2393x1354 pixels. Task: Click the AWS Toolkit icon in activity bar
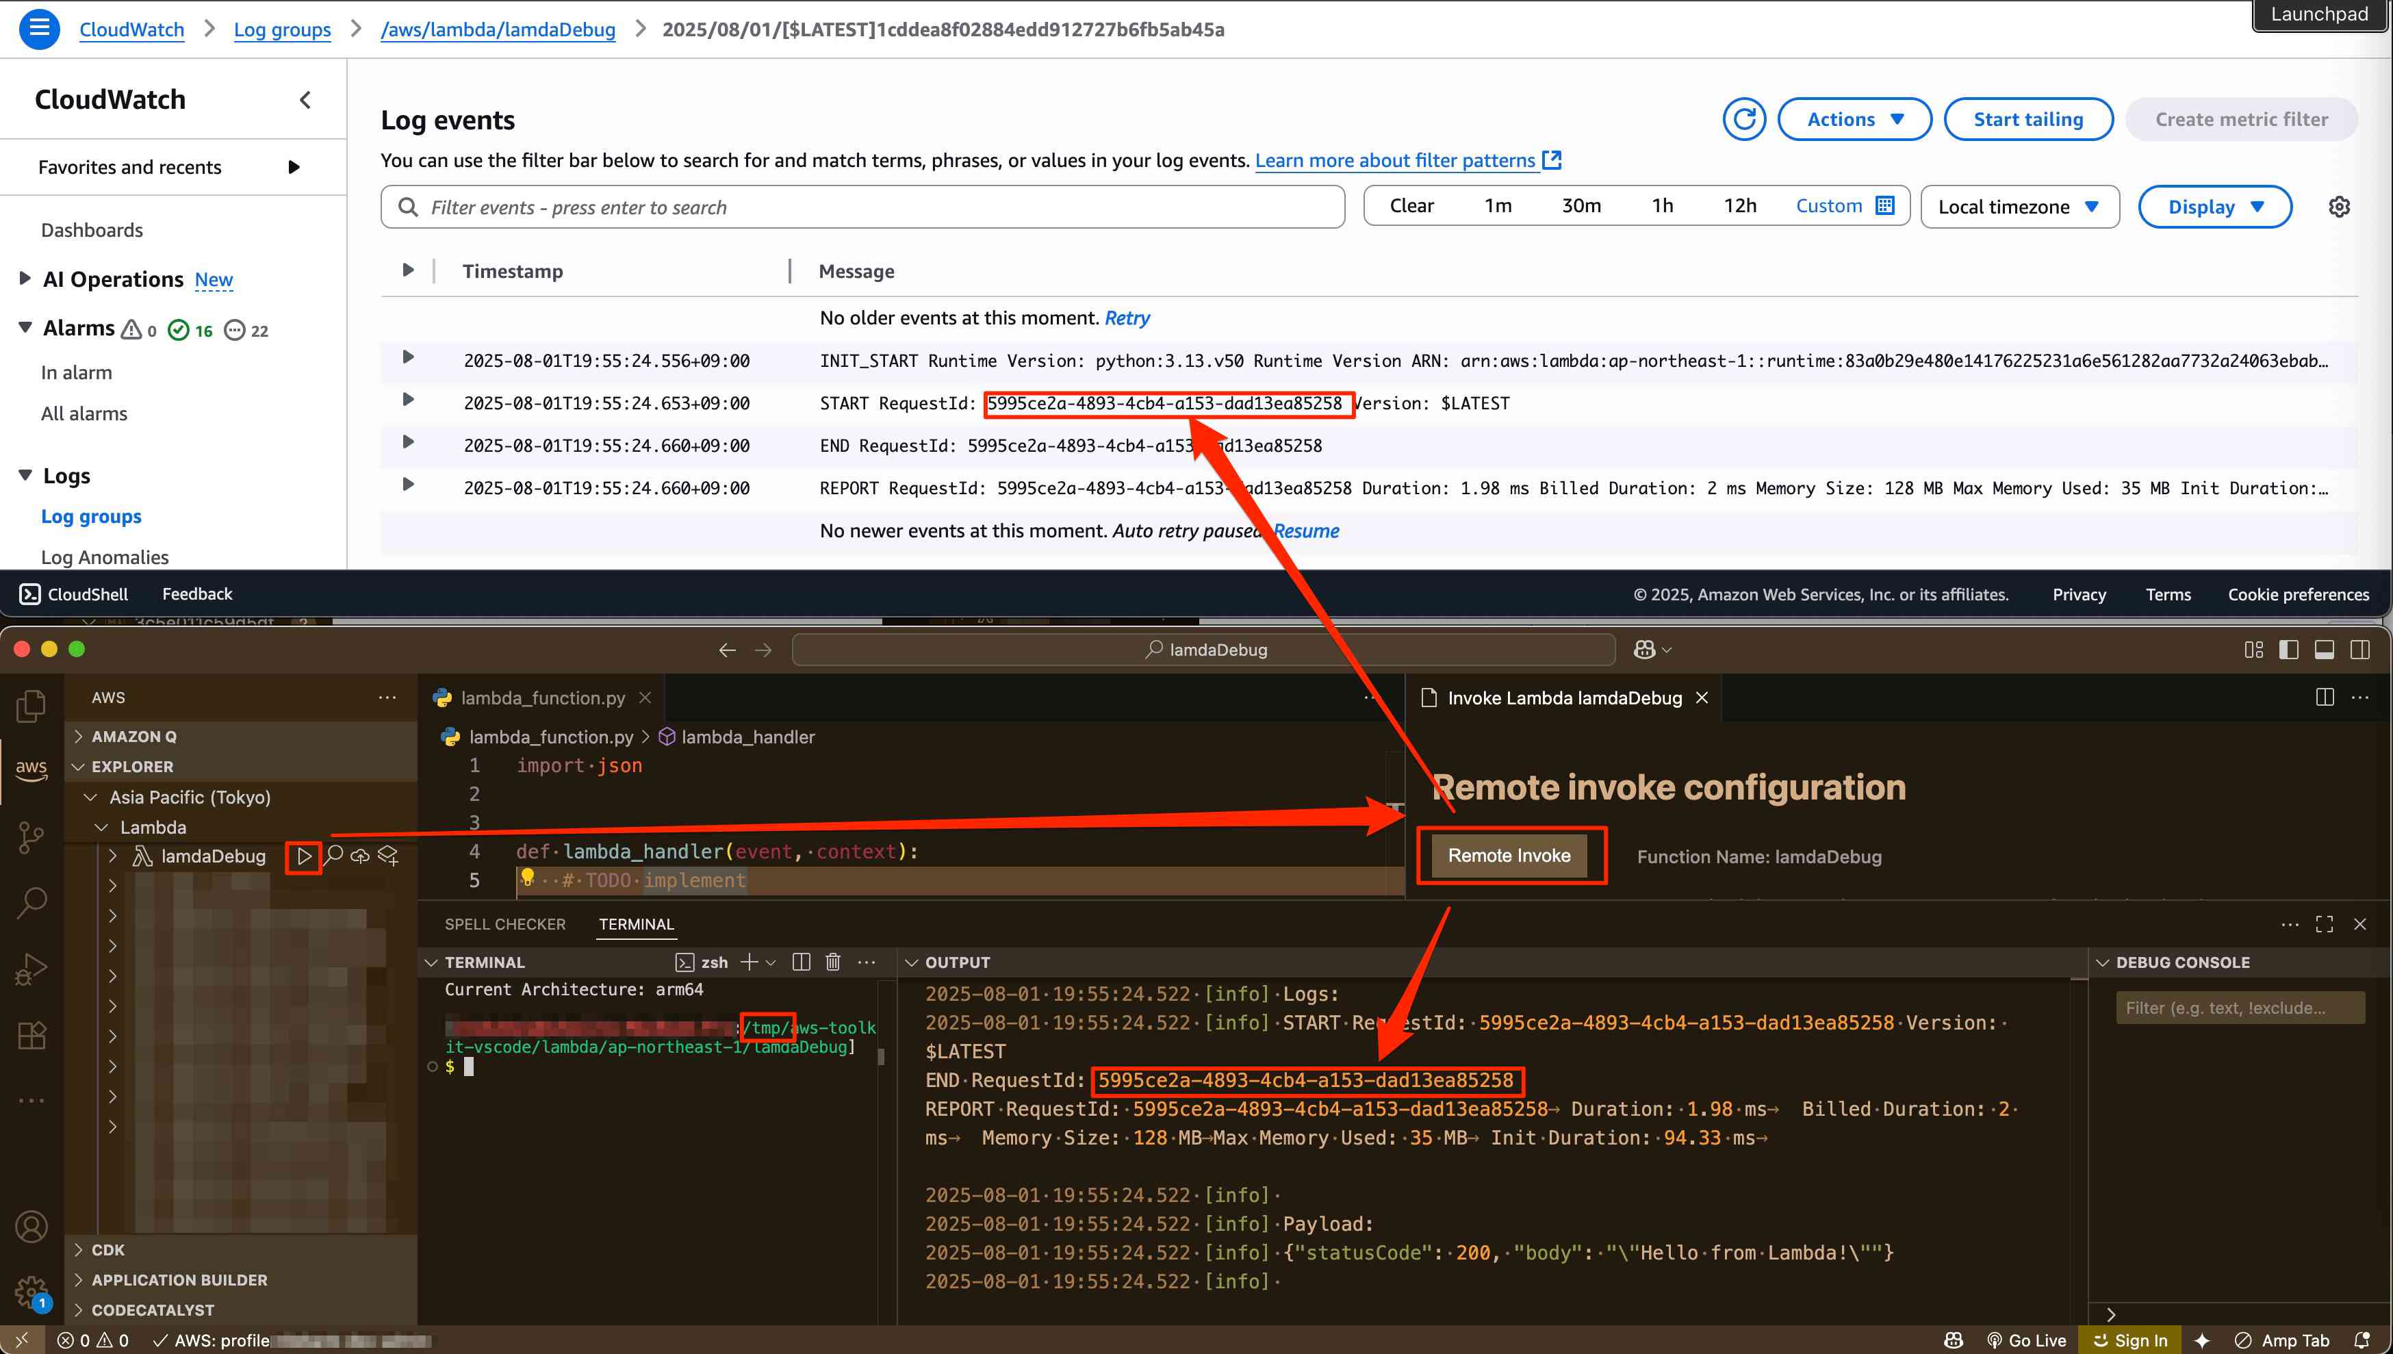point(31,769)
